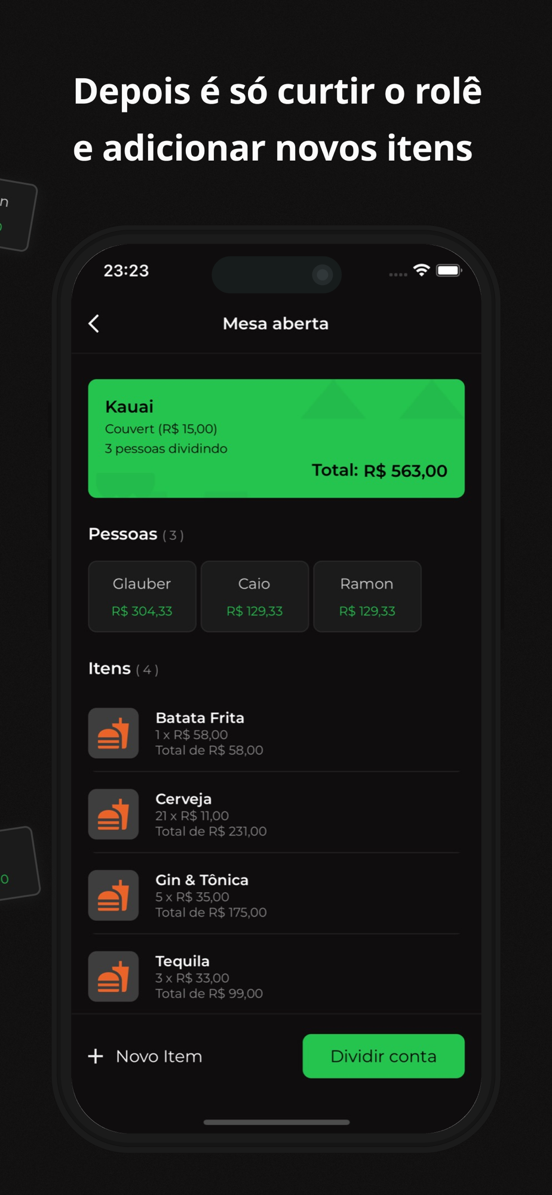Image resolution: width=552 pixels, height=1195 pixels.
Task: Select the Caio person card
Action: pyautogui.click(x=254, y=596)
